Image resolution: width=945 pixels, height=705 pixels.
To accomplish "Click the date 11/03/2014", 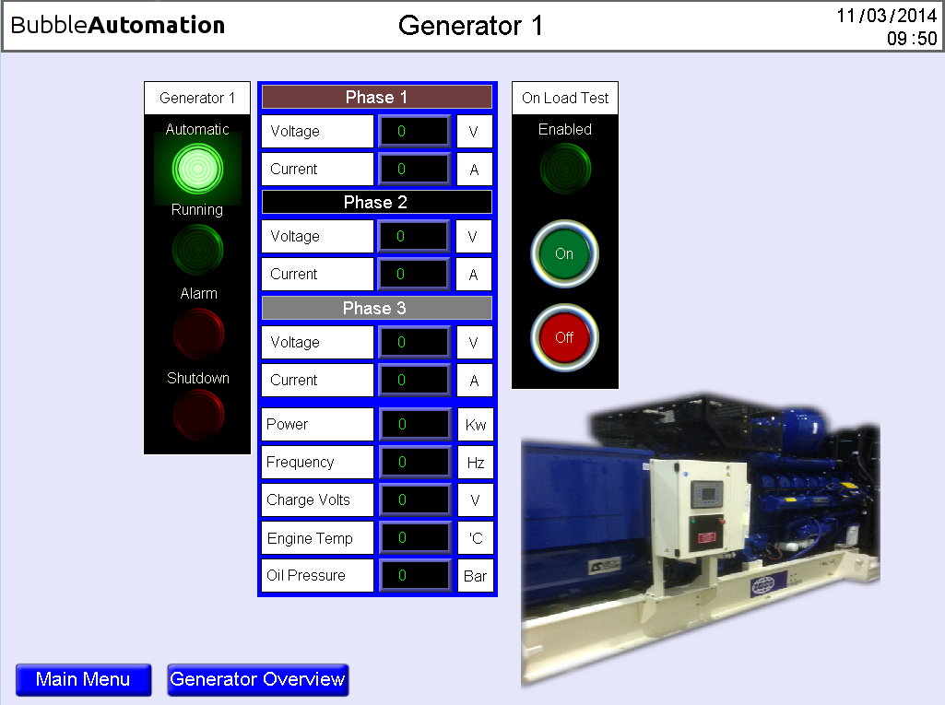I will tap(887, 16).
